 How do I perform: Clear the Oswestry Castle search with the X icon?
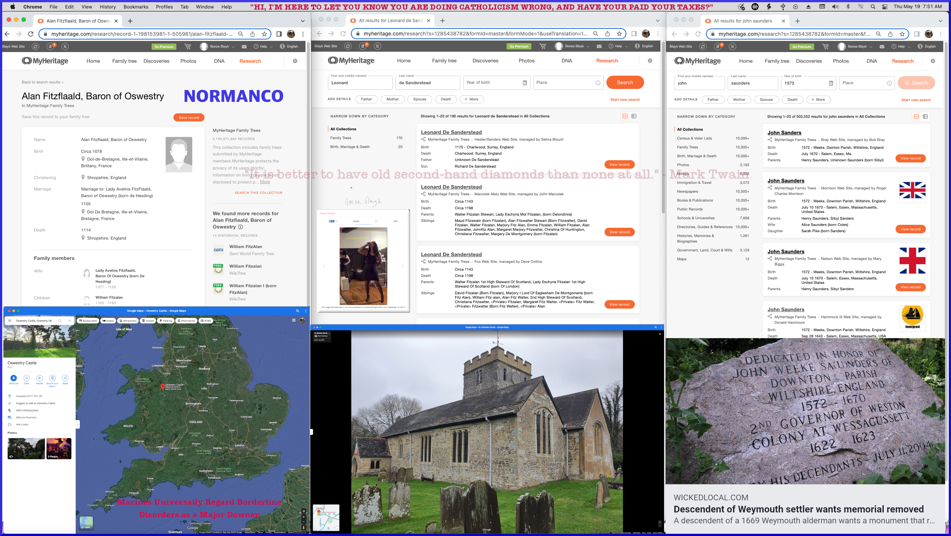(x=69, y=321)
